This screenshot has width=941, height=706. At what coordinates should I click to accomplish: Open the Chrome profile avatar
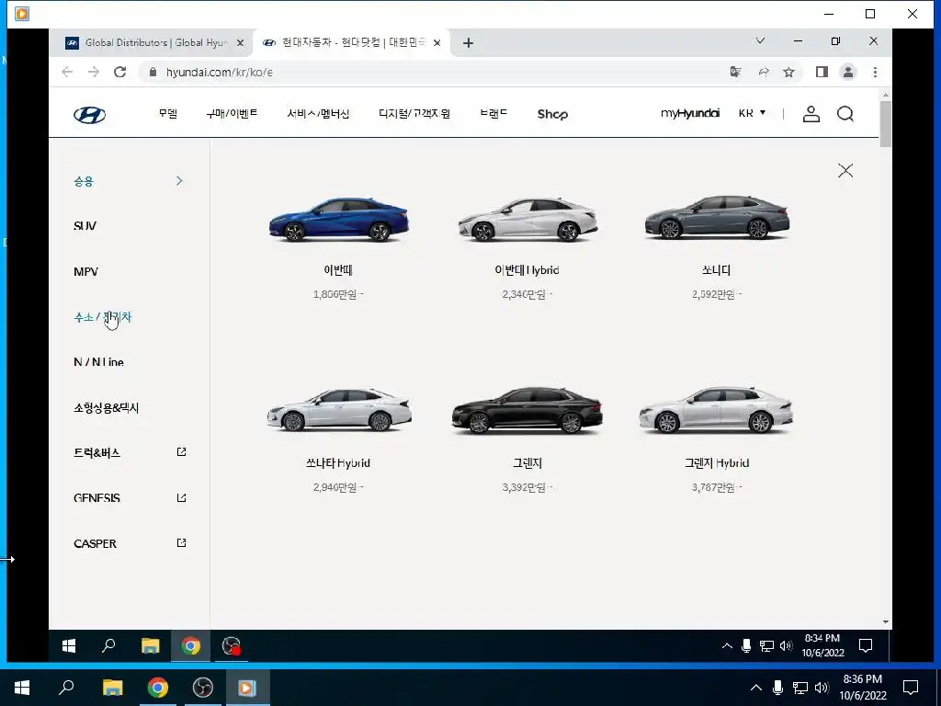(848, 72)
